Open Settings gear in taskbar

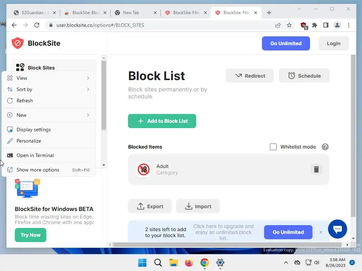click(220, 263)
